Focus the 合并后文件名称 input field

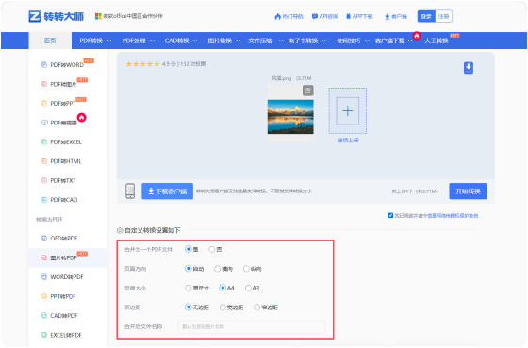tap(252, 326)
